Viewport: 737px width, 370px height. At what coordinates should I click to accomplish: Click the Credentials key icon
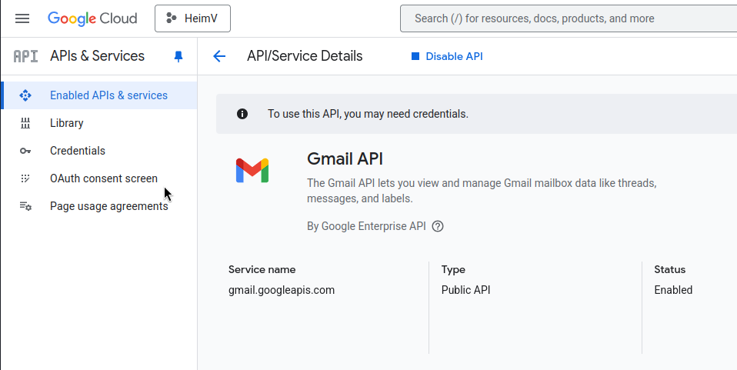(25, 151)
